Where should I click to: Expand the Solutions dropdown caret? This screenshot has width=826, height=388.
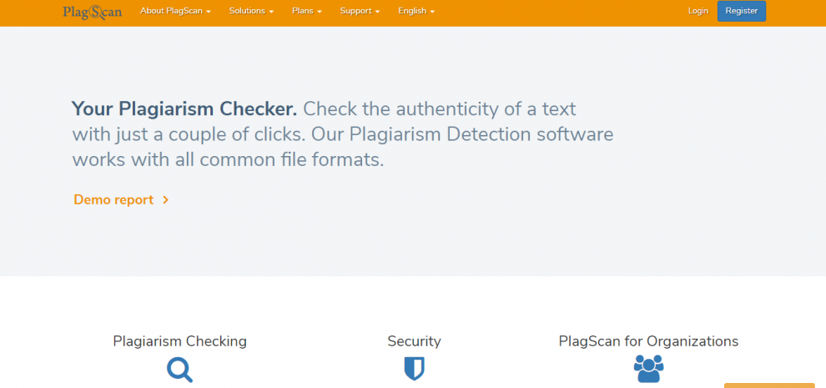[x=272, y=12]
